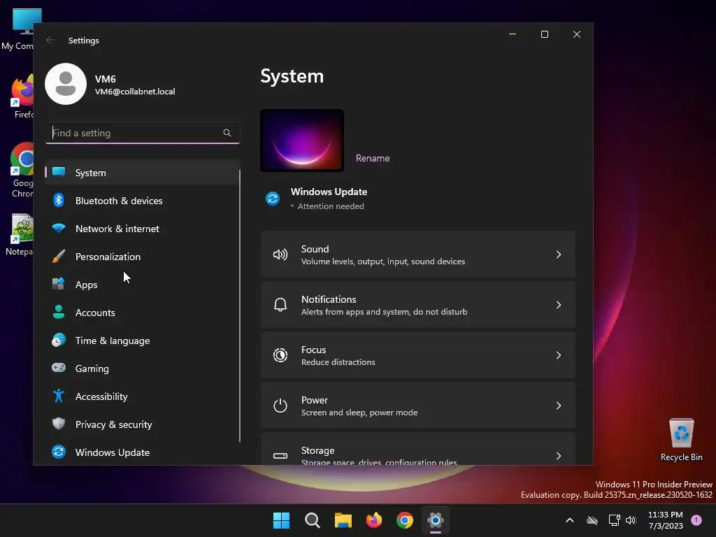Click the Notifications bell icon
This screenshot has width=716, height=537.
[x=280, y=305]
